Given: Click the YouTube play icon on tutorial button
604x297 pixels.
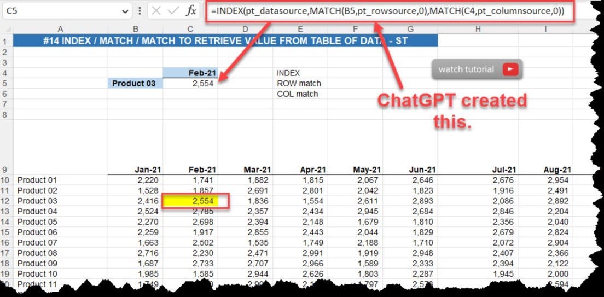Looking at the screenshot, I should click(510, 69).
